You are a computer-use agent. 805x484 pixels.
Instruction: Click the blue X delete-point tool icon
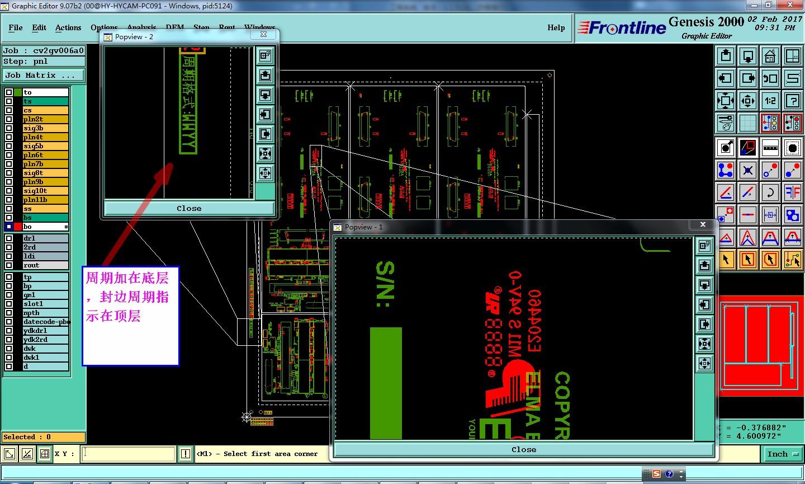click(x=748, y=170)
